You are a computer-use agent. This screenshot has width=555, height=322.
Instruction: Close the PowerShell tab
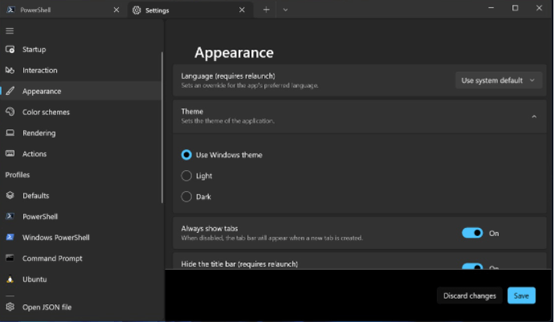click(116, 10)
